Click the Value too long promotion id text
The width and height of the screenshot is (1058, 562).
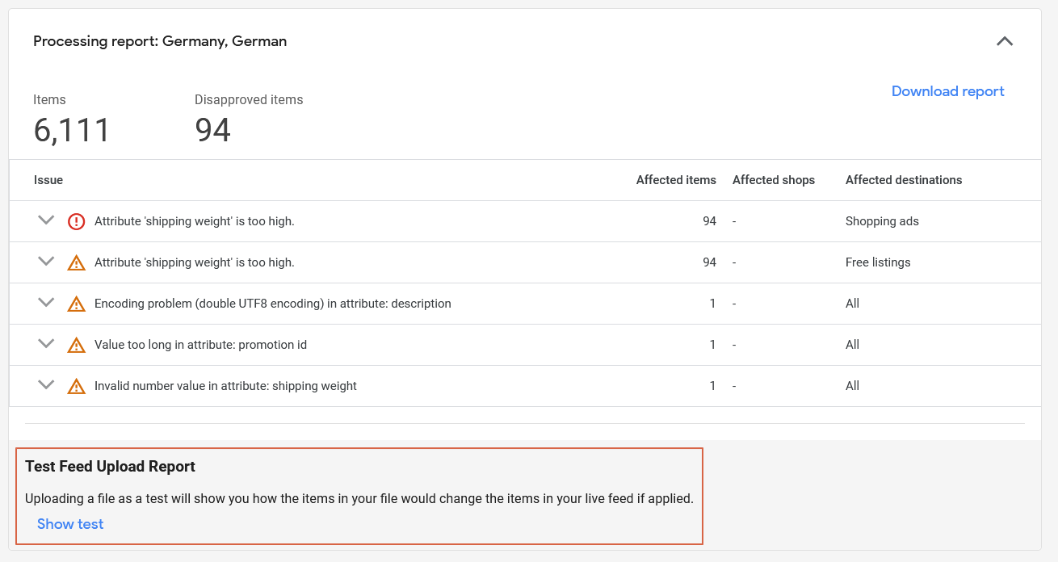coord(201,345)
